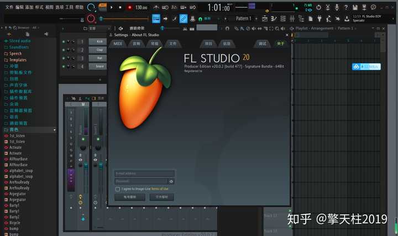Select the Snare channel button
Image resolution: width=398 pixels, height=236 pixels.
tap(98, 66)
